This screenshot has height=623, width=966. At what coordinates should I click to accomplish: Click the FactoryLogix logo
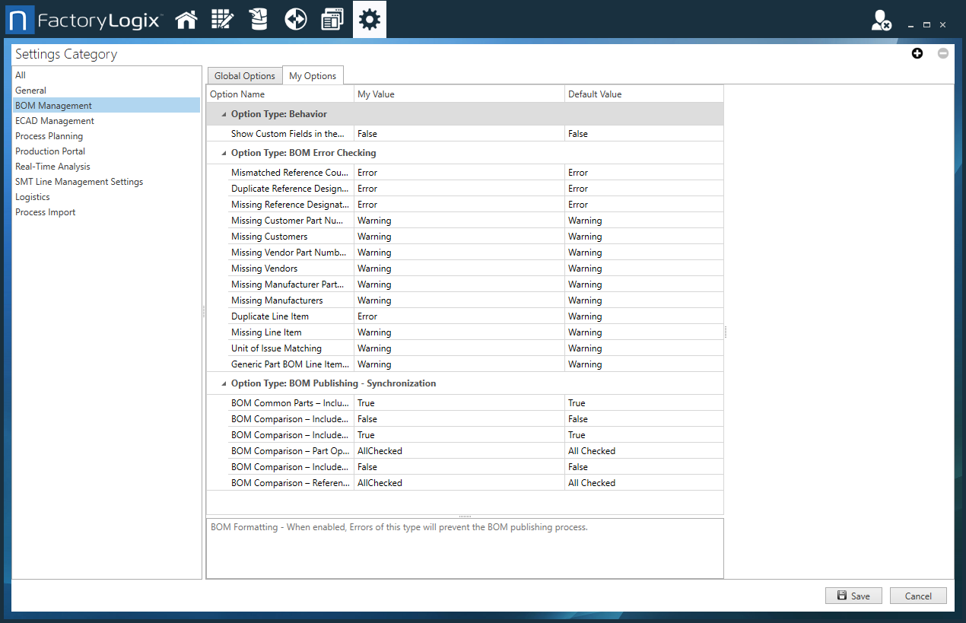tap(84, 21)
